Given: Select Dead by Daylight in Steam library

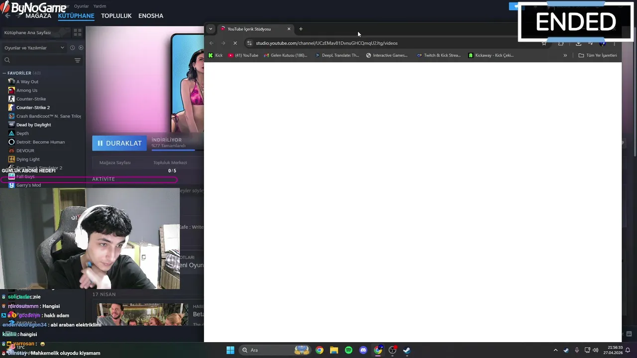Looking at the screenshot, I should tap(33, 125).
